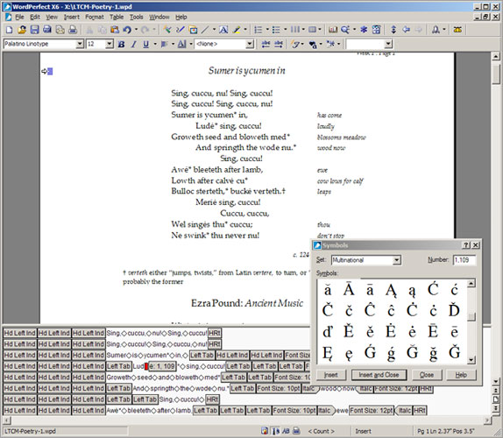Screen dimensions: 503x438
Task: Click Insert and Close in Symbols dialog
Action: (x=379, y=375)
